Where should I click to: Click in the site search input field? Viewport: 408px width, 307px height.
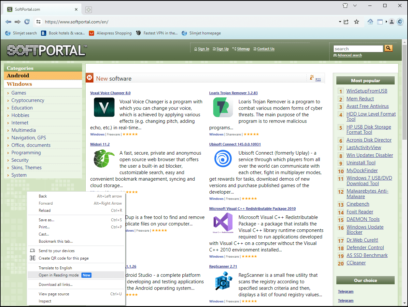pos(358,49)
